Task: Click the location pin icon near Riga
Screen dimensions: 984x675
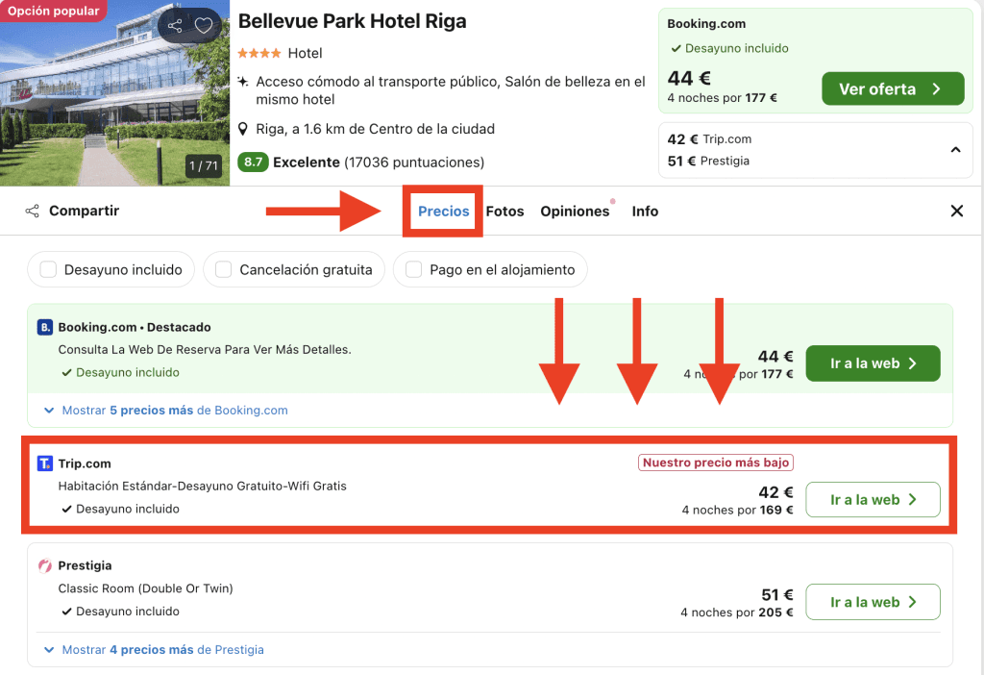Action: coord(244,130)
